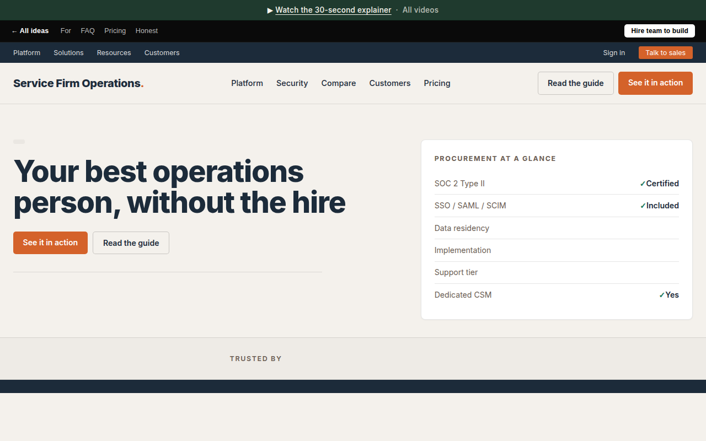The width and height of the screenshot is (706, 441).
Task: Click the Included checkmark value
Action: click(659, 206)
